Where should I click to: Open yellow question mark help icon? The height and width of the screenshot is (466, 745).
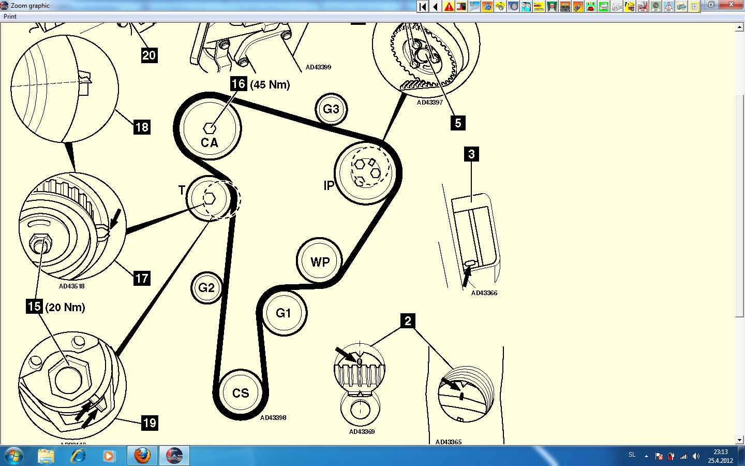630,7
